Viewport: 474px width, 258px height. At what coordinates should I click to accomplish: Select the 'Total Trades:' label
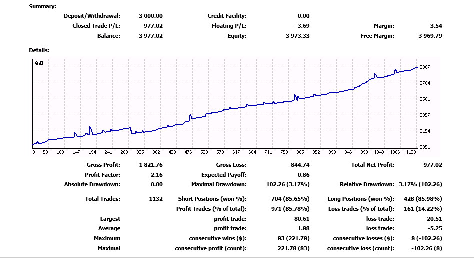click(x=102, y=199)
